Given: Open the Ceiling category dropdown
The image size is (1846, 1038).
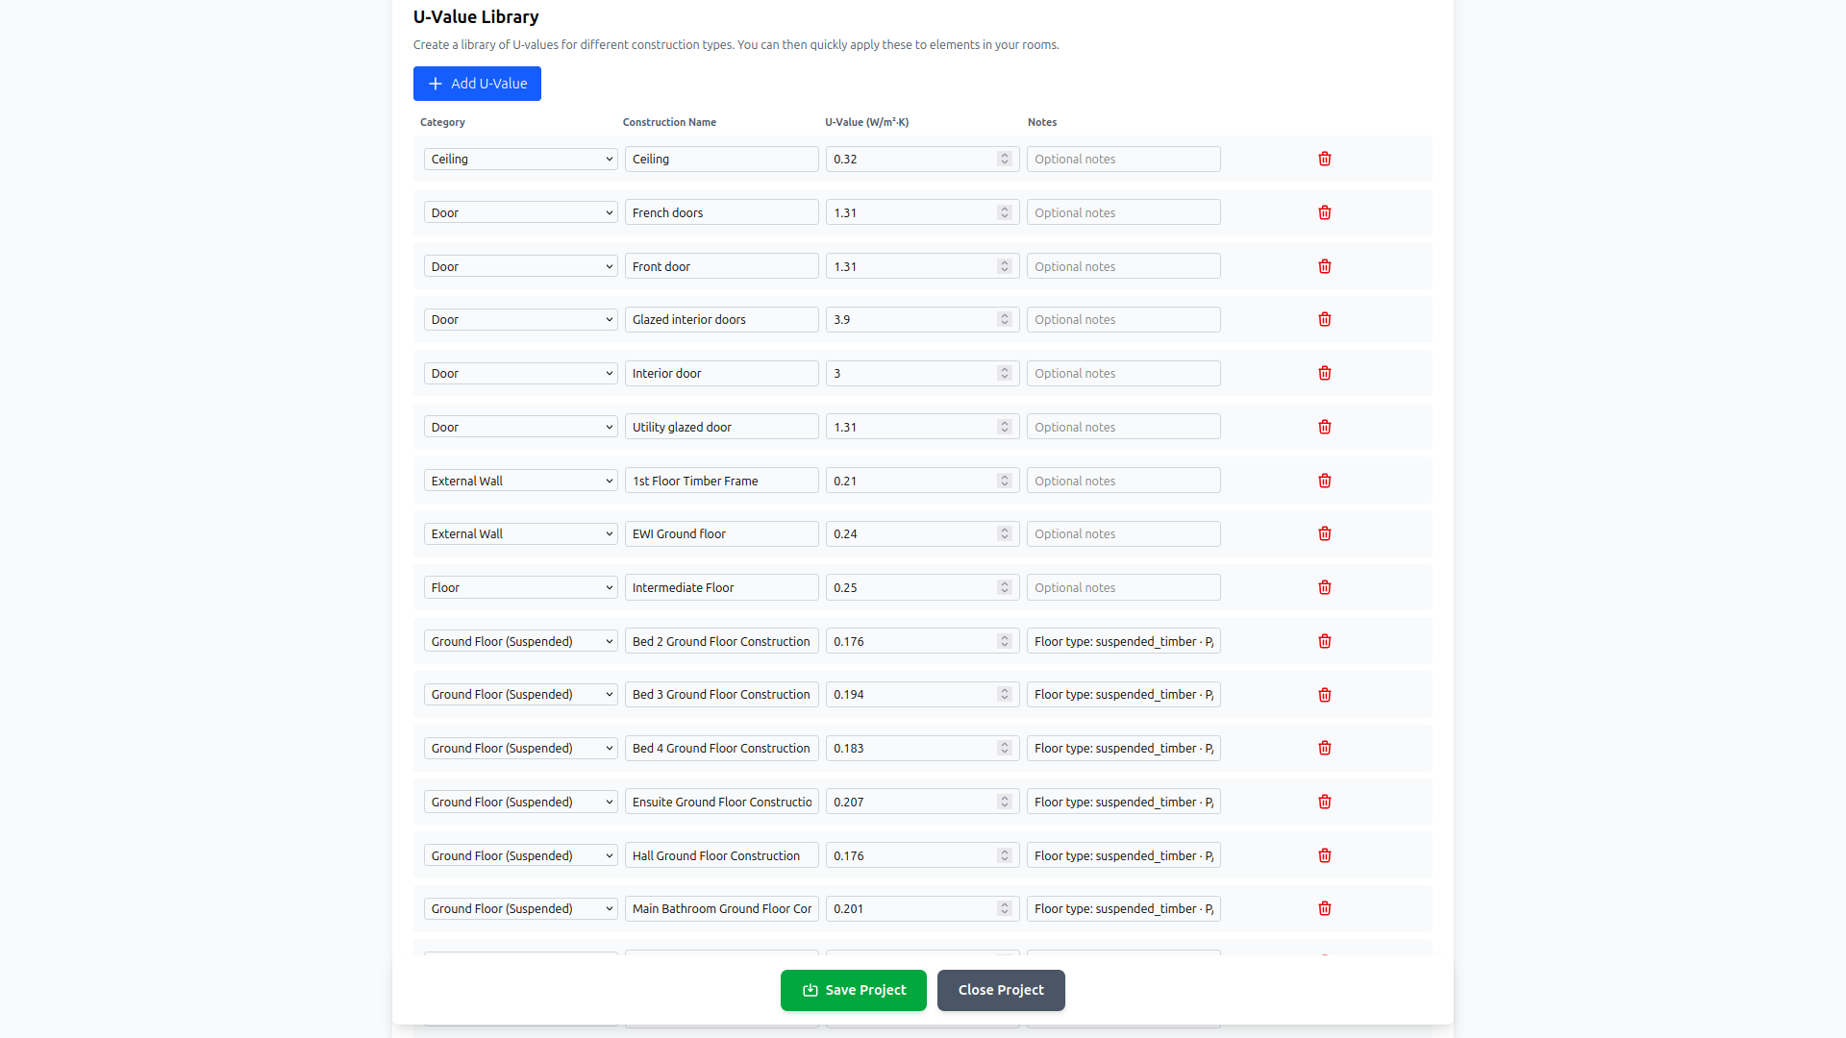Looking at the screenshot, I should tap(520, 159).
